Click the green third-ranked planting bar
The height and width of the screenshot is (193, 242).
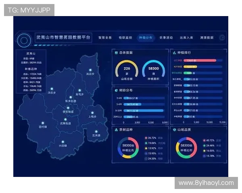point(188,73)
